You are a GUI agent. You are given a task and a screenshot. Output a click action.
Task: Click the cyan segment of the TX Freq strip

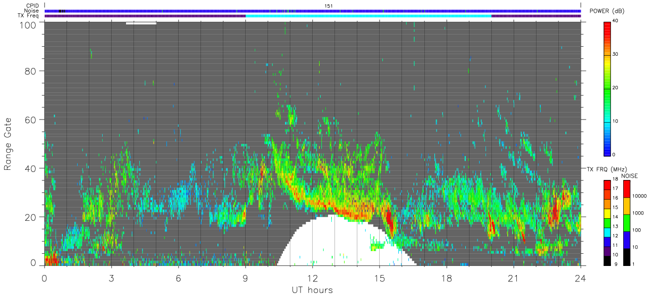pos(369,16)
